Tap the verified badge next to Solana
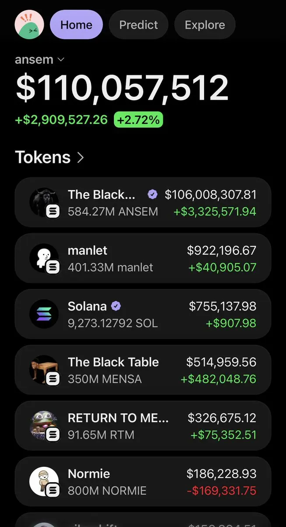Screen dimensions: 286x527 point(116,306)
